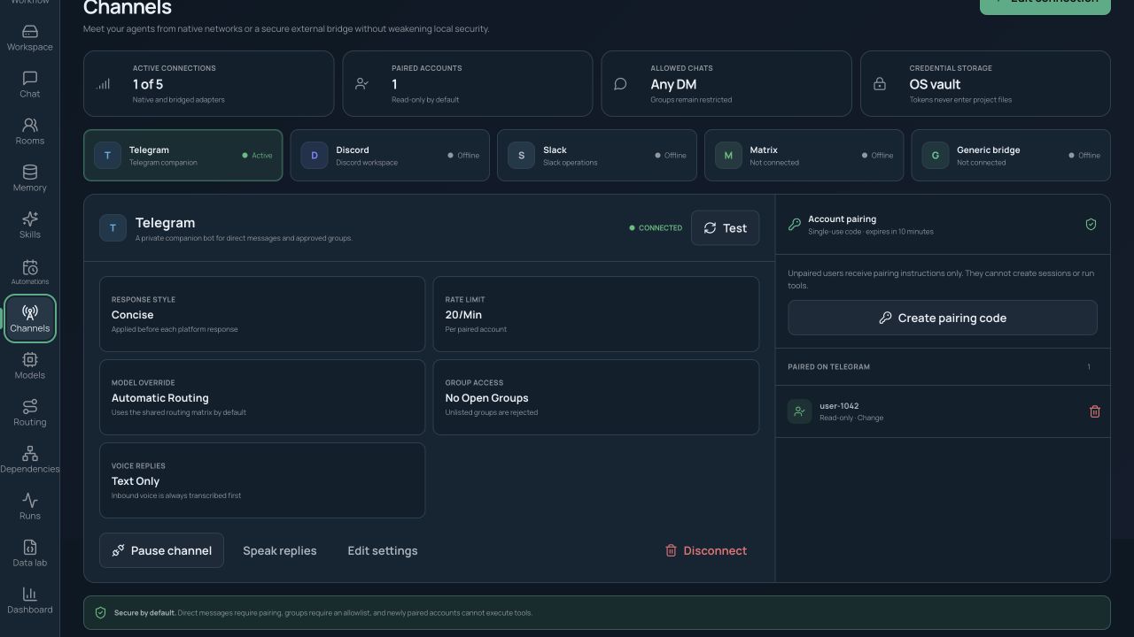Click the user-1042 avatar icon
Image resolution: width=1134 pixels, height=637 pixels.
click(799, 411)
